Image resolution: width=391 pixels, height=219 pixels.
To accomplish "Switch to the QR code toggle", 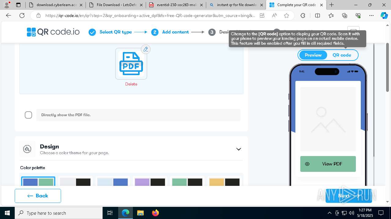I will pos(342,55).
